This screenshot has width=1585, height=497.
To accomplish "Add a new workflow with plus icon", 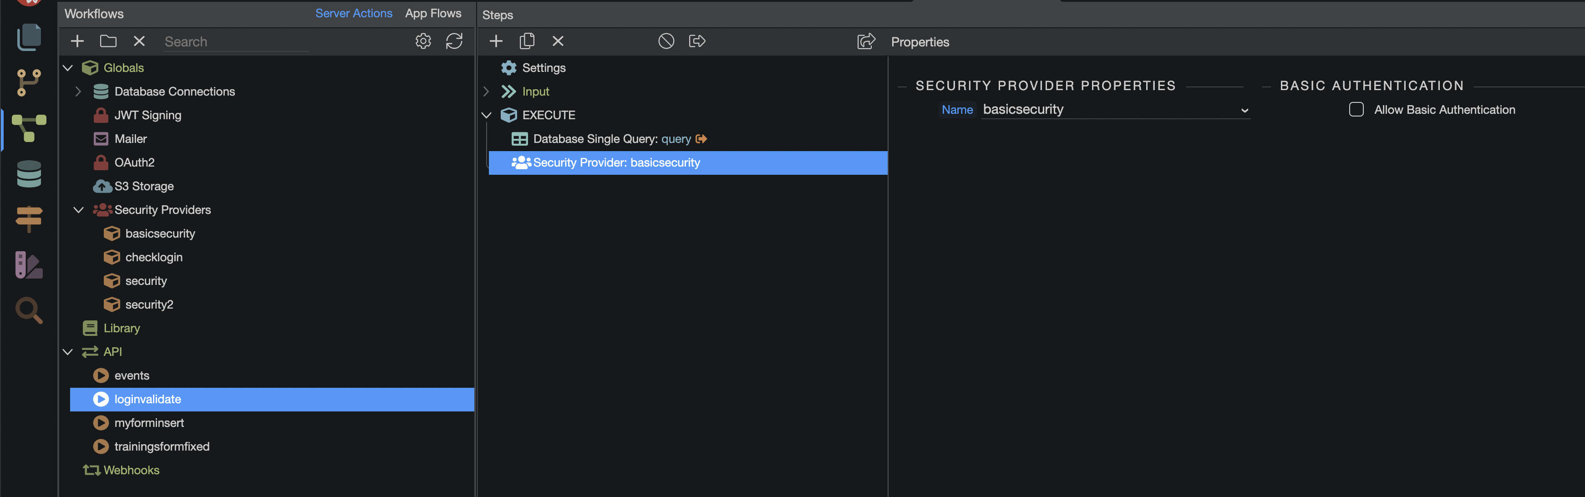I will click(x=77, y=41).
